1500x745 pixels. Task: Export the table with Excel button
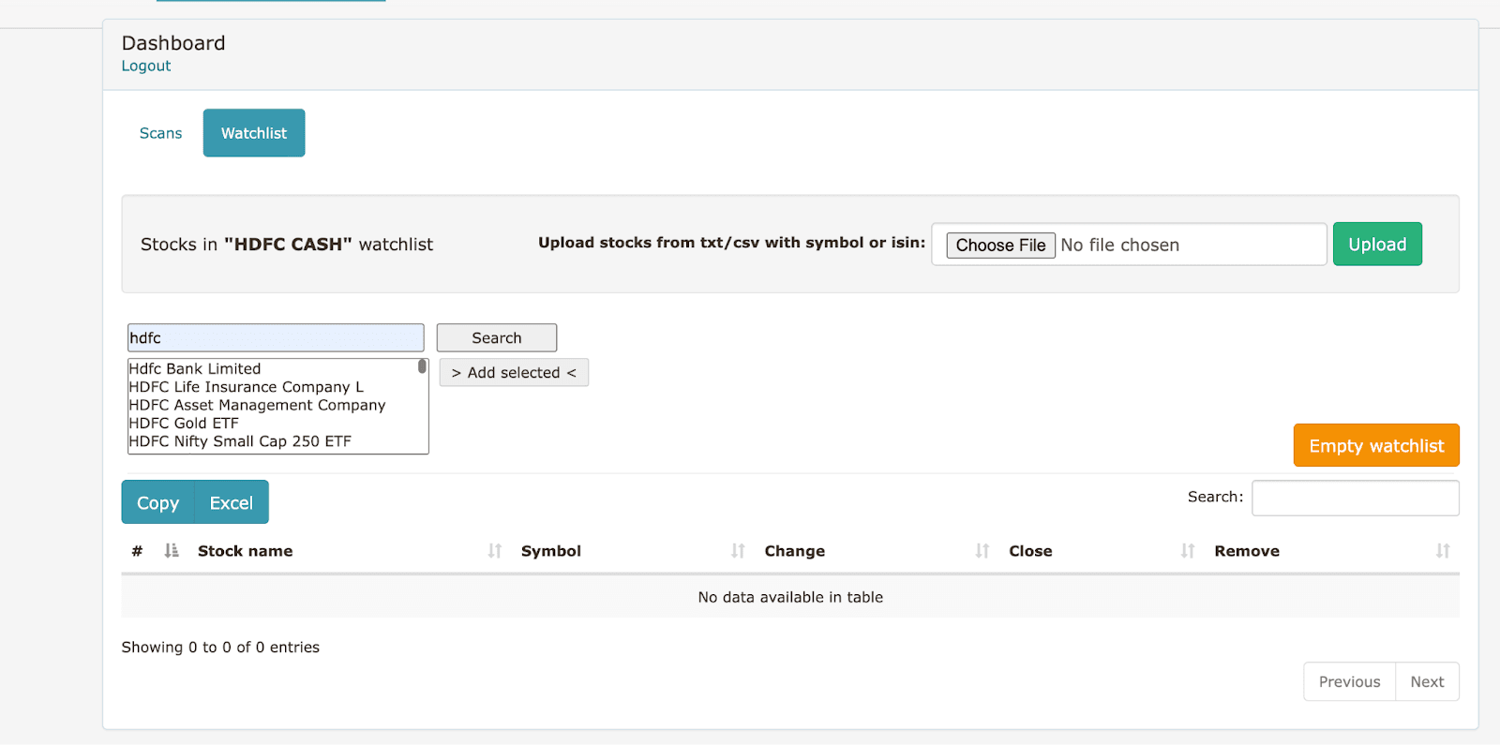click(231, 503)
